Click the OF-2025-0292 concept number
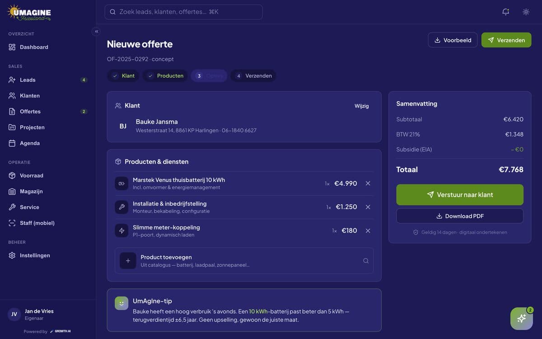 click(x=140, y=59)
